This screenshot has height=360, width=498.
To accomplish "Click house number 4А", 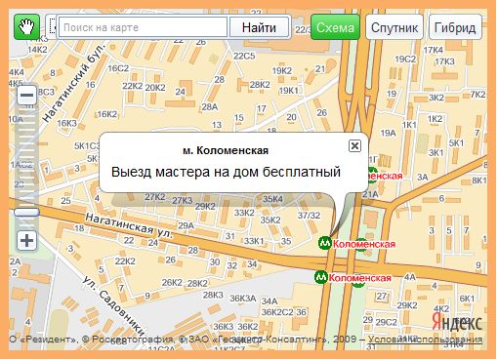I will click(410, 277).
